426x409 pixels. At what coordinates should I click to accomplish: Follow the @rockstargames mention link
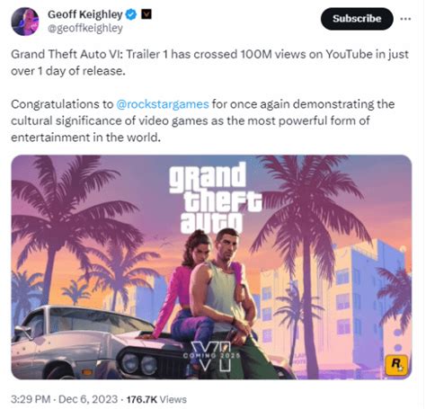click(x=163, y=104)
